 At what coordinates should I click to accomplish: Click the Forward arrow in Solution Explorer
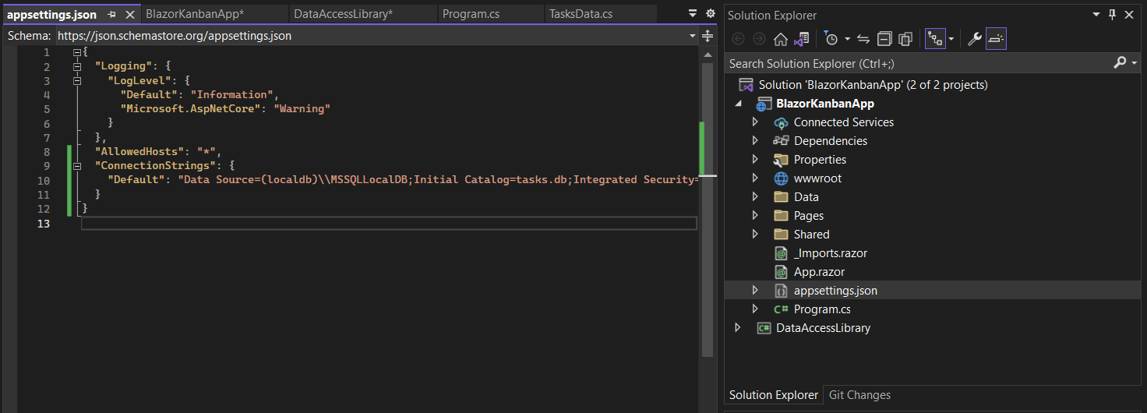[759, 39]
